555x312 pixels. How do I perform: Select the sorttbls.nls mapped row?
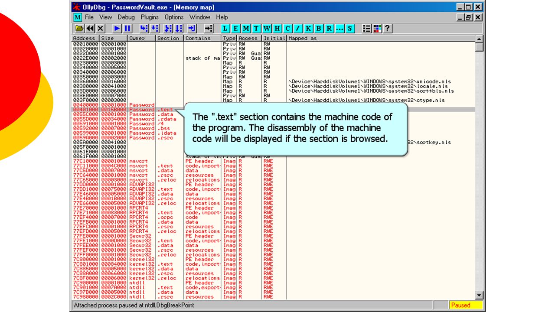[x=274, y=91]
